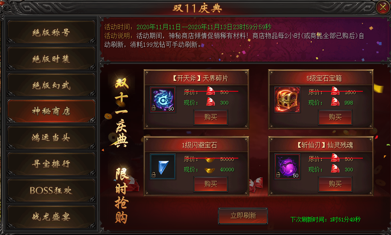Click the 开天斧 天界碎片 item icon
Image resolution: width=391 pixels, height=235 pixels.
[x=163, y=100]
